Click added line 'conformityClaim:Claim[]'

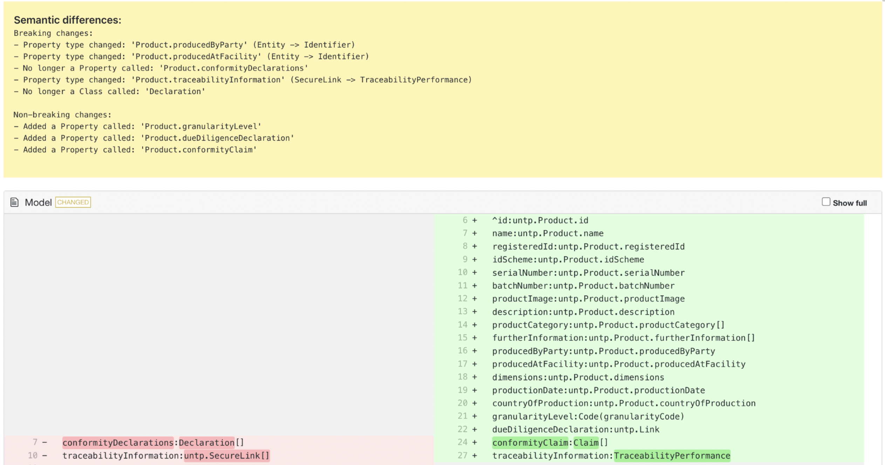coord(550,443)
